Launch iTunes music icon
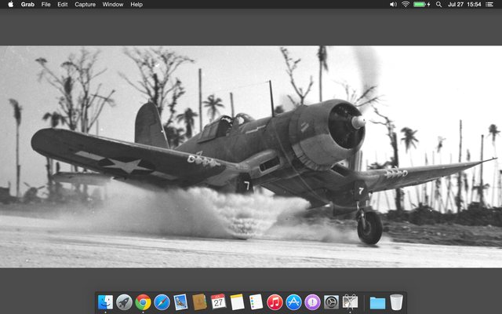This screenshot has height=314, width=502. (x=275, y=302)
